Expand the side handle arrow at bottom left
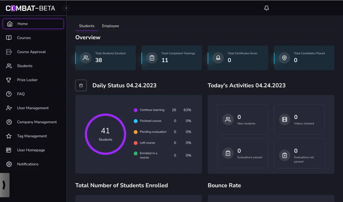 (4, 185)
